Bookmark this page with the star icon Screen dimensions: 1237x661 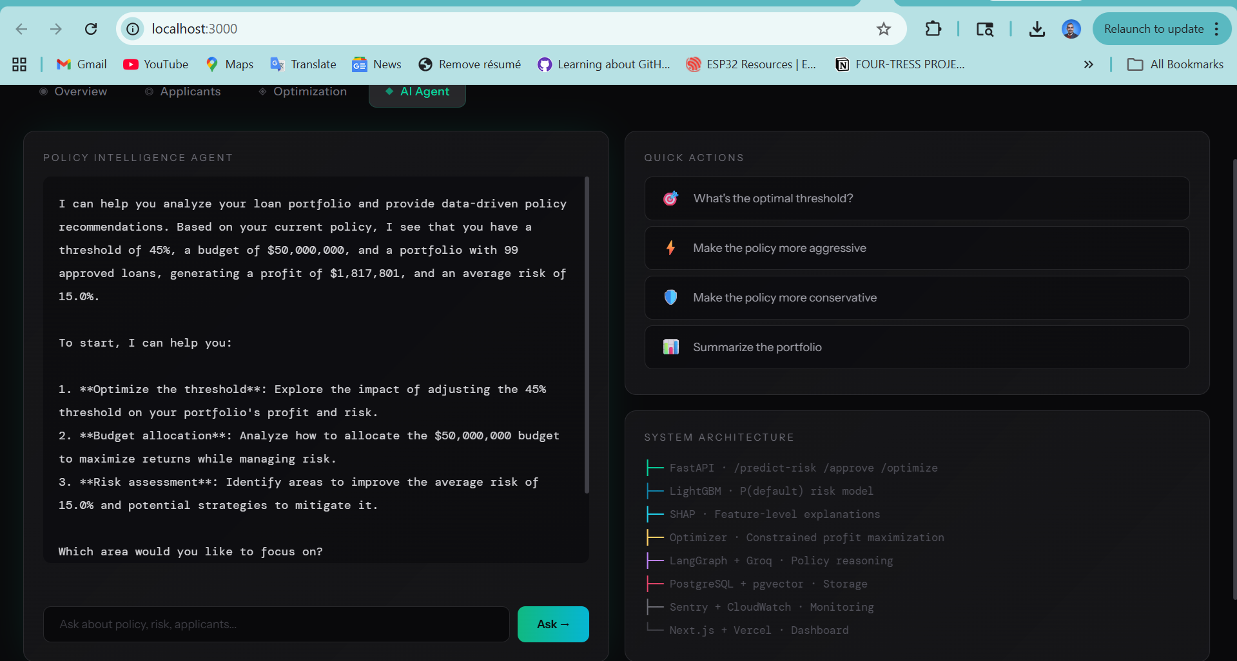pos(883,29)
